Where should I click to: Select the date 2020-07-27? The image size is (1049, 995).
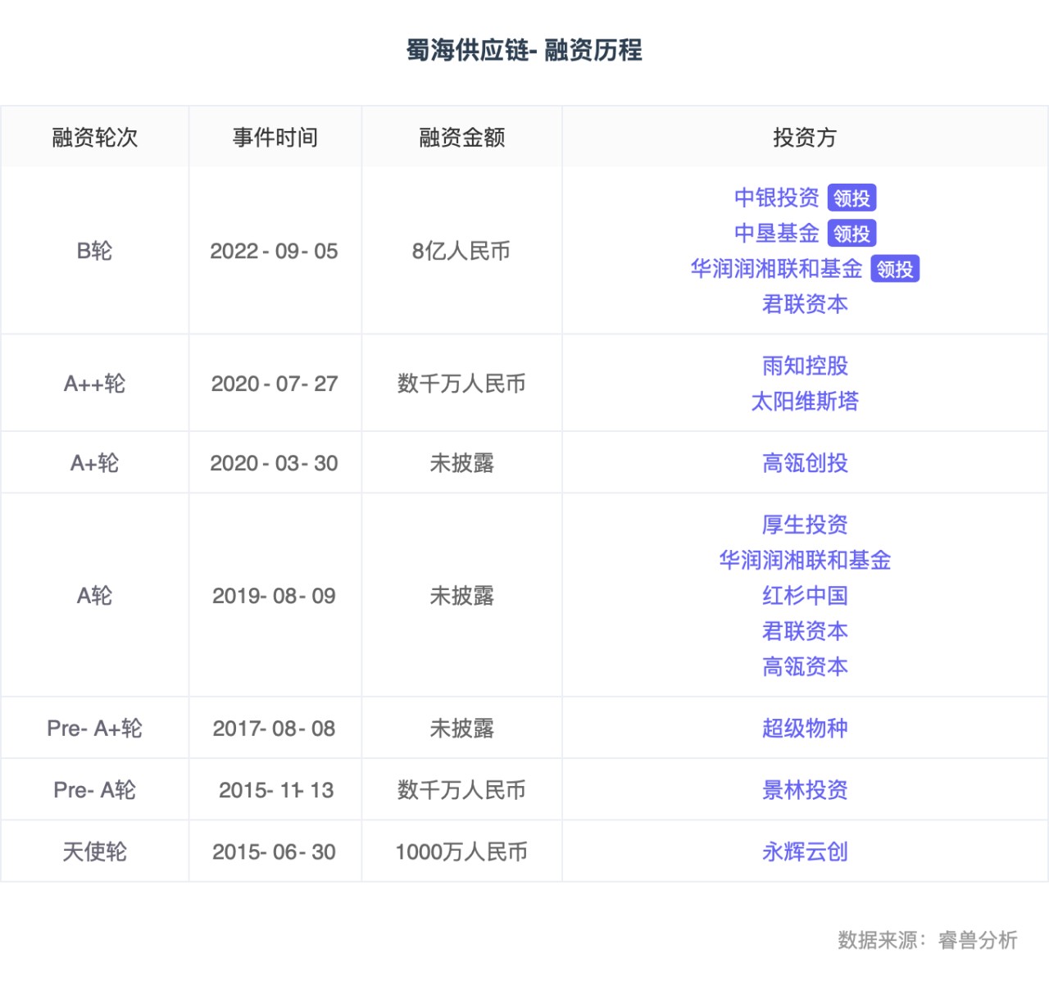275,384
